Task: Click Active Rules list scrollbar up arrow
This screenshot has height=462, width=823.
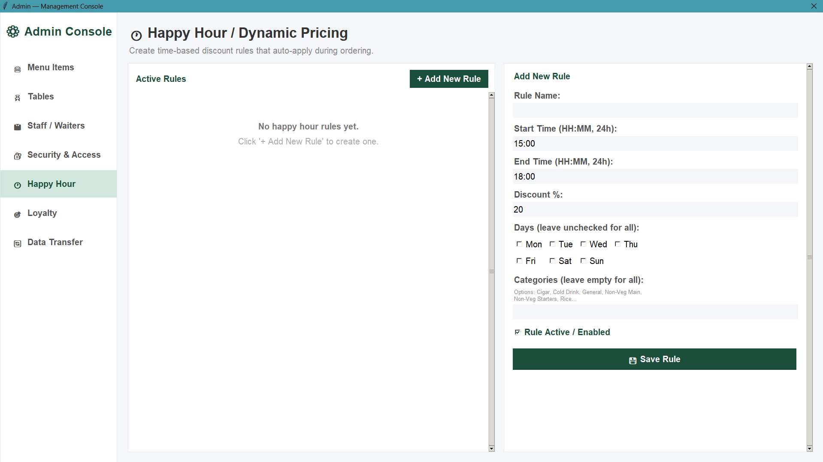Action: pos(492,95)
